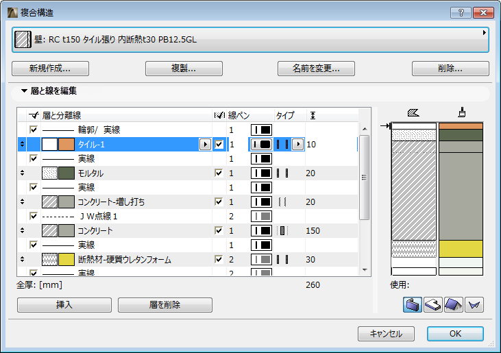Click scroll down arrow of layer list

(365, 270)
